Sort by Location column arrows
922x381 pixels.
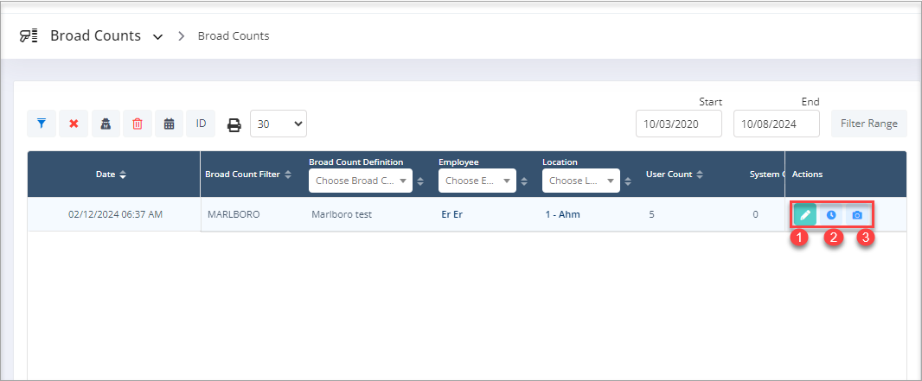(x=627, y=181)
